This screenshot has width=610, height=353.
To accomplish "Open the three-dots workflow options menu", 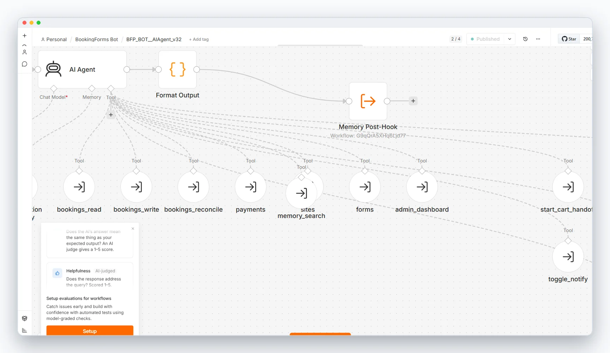I will [x=538, y=39].
